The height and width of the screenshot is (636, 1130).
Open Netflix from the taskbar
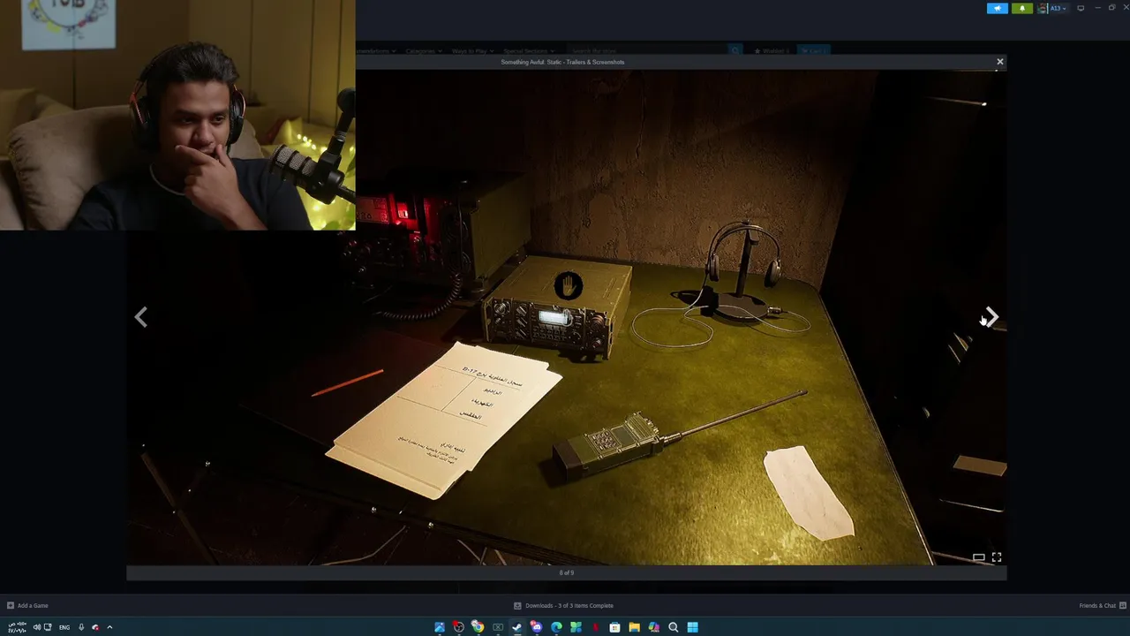[595, 627]
